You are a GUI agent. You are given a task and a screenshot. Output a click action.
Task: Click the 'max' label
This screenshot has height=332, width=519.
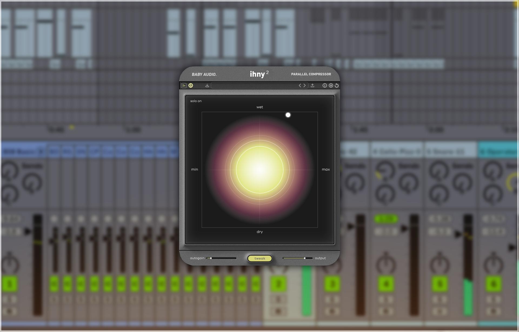[326, 170]
